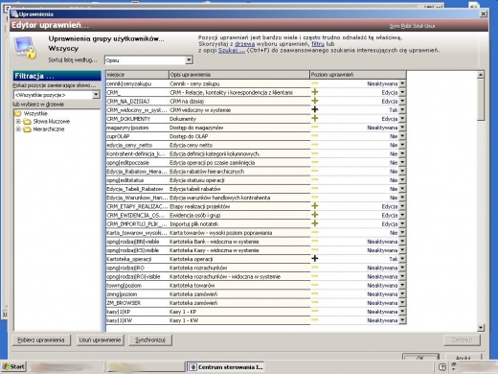Click the Wszystkie folder icon in tree
498x374 pixels.
[17, 113]
